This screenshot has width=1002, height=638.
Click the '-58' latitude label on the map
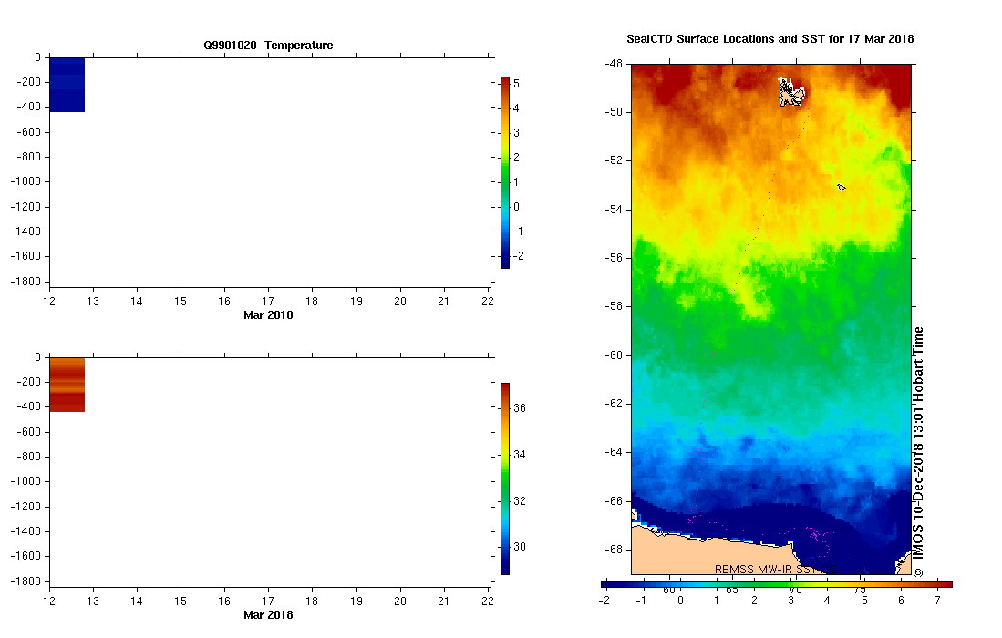614,306
